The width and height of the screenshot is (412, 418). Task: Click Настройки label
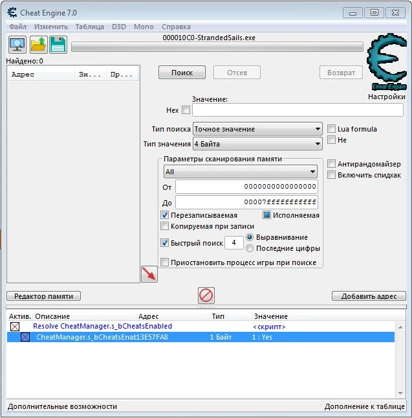click(387, 97)
